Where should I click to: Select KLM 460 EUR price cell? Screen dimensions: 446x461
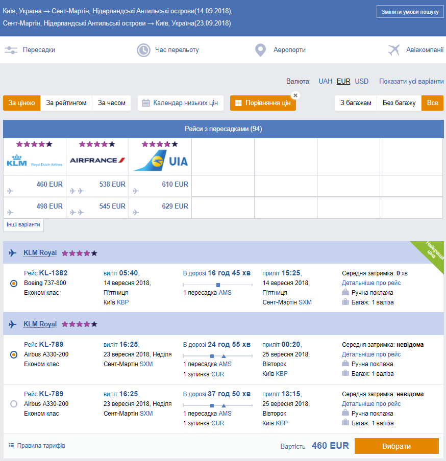point(35,186)
